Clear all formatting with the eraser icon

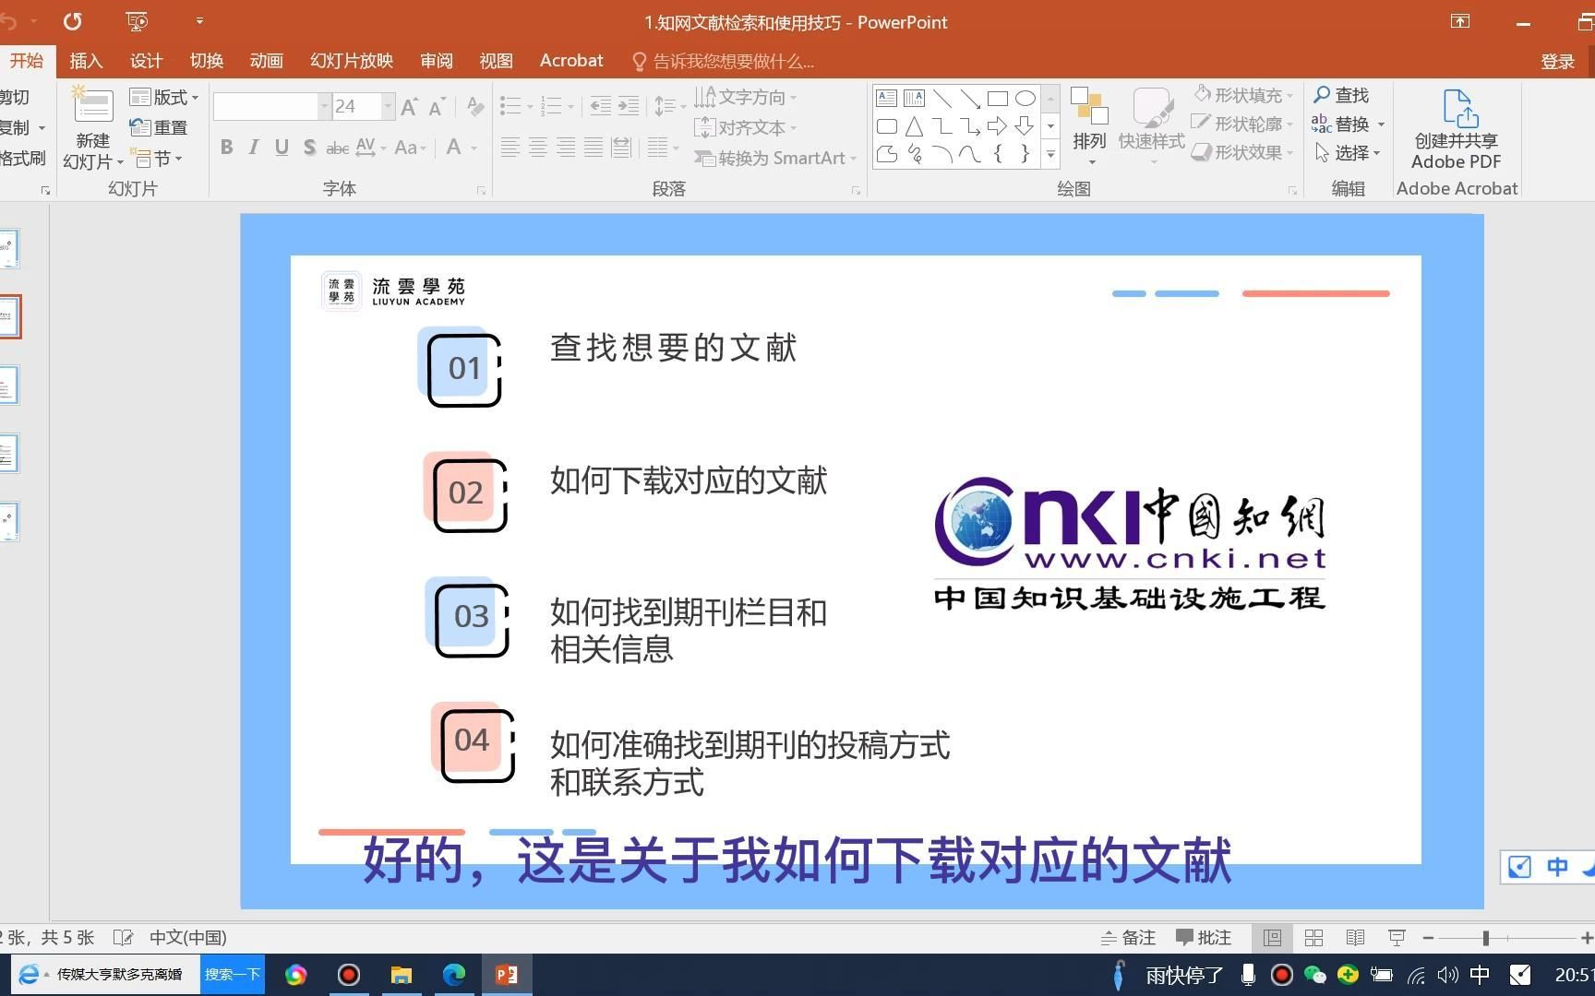click(475, 106)
